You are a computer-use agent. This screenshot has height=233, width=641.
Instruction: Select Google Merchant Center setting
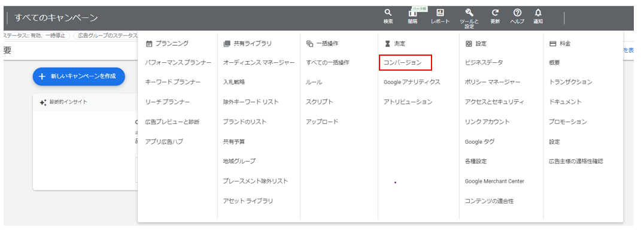click(x=494, y=181)
